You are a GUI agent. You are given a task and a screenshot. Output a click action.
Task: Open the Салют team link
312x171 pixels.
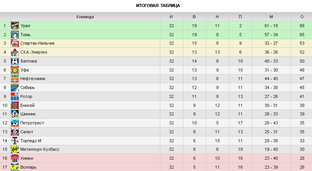(27, 132)
